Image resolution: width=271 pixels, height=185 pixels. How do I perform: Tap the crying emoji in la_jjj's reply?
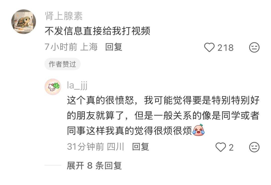tap(198, 130)
